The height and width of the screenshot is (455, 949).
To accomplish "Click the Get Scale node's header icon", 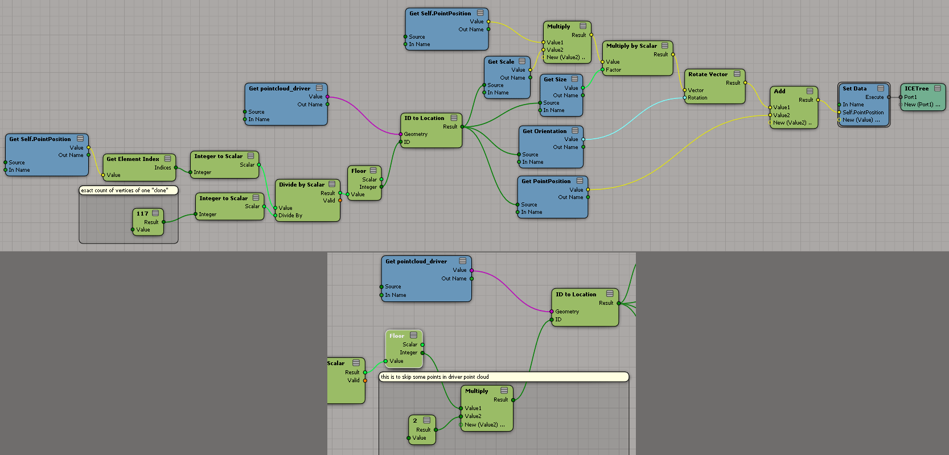I will pos(521,61).
